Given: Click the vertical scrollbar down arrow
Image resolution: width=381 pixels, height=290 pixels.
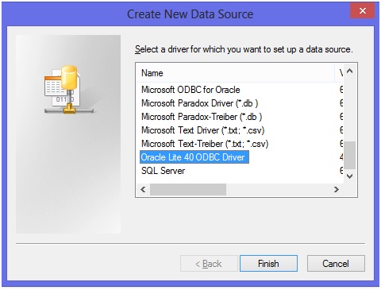Looking at the screenshot, I should coord(350,176).
